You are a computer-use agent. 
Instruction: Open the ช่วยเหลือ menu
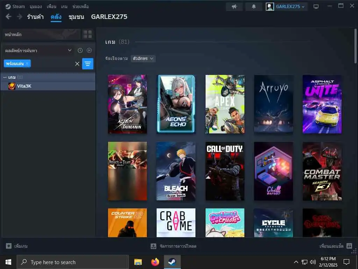coord(80,7)
